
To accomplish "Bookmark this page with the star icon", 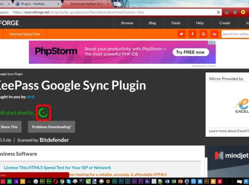I will point(218,12).
